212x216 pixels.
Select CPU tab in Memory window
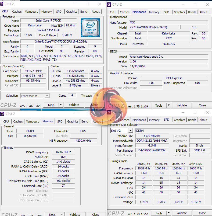(6, 121)
